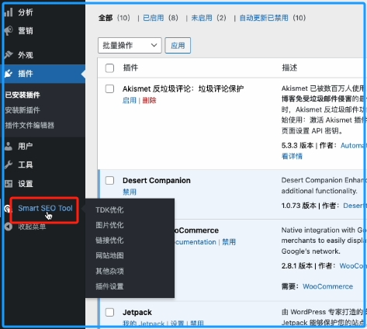Image resolution: width=367 pixels, height=329 pixels.
Task: Open the partially hidden Documentation link
Action: [x=196, y=242]
